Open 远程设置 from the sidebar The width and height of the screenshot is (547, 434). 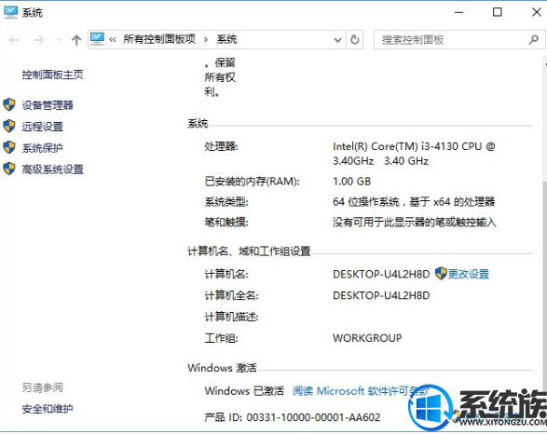pyautogui.click(x=43, y=127)
